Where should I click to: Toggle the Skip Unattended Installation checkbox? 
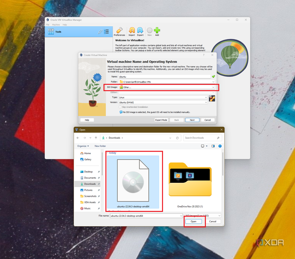[x=120, y=107]
